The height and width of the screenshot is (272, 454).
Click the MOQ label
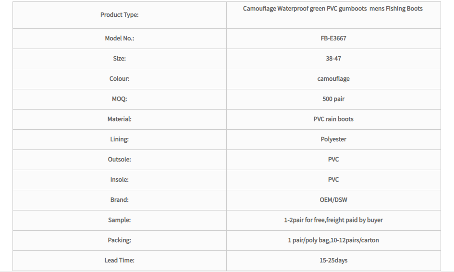119,99
